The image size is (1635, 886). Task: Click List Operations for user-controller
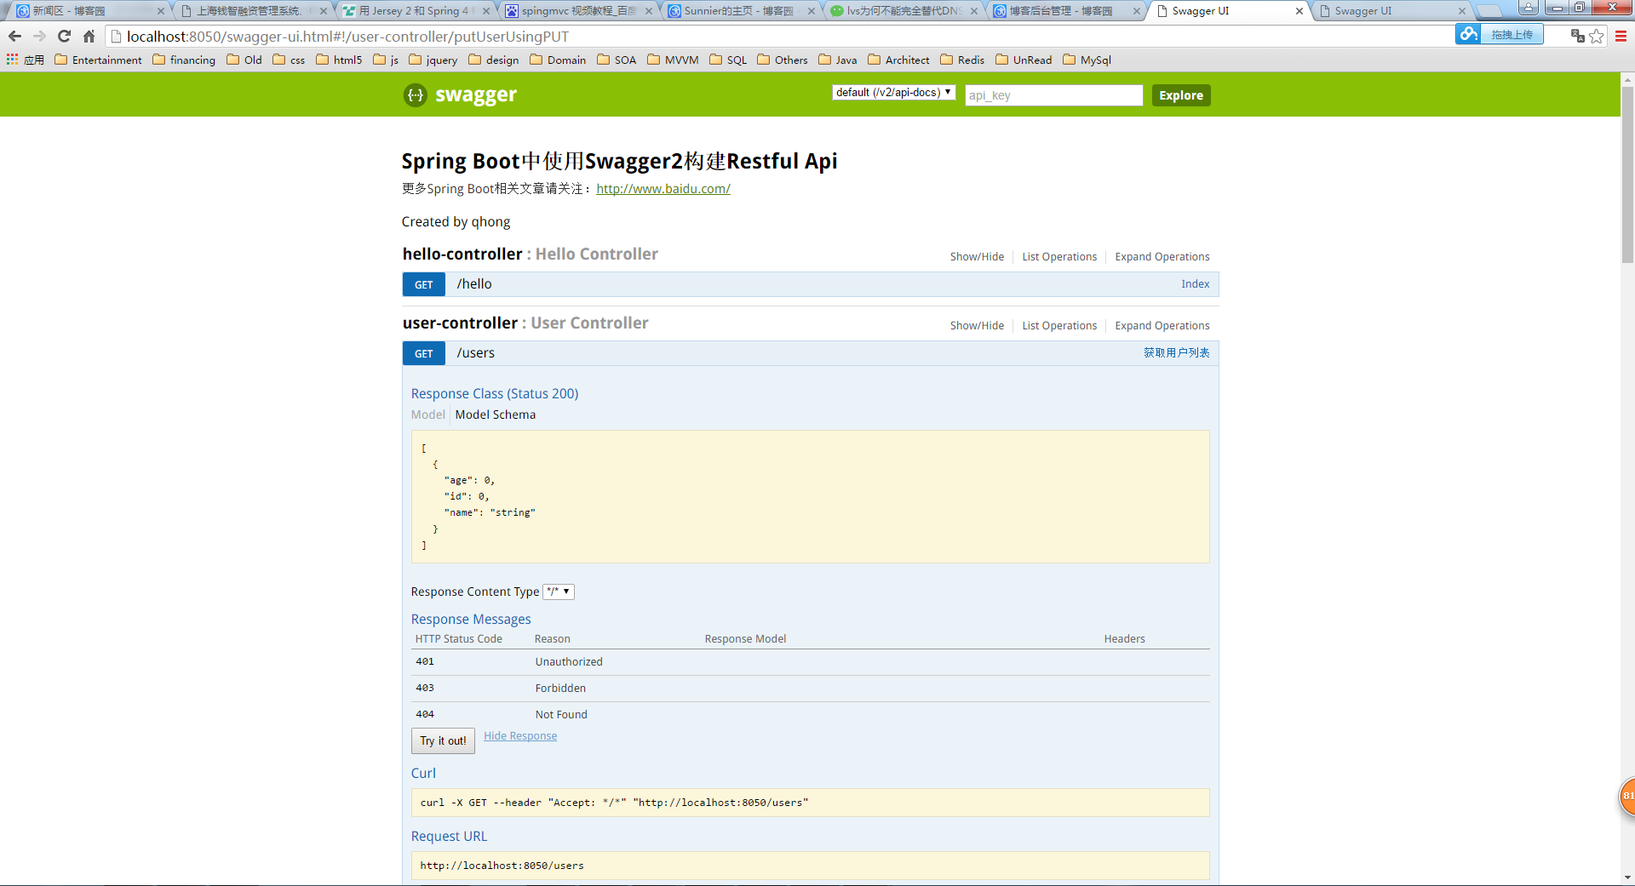(x=1059, y=325)
